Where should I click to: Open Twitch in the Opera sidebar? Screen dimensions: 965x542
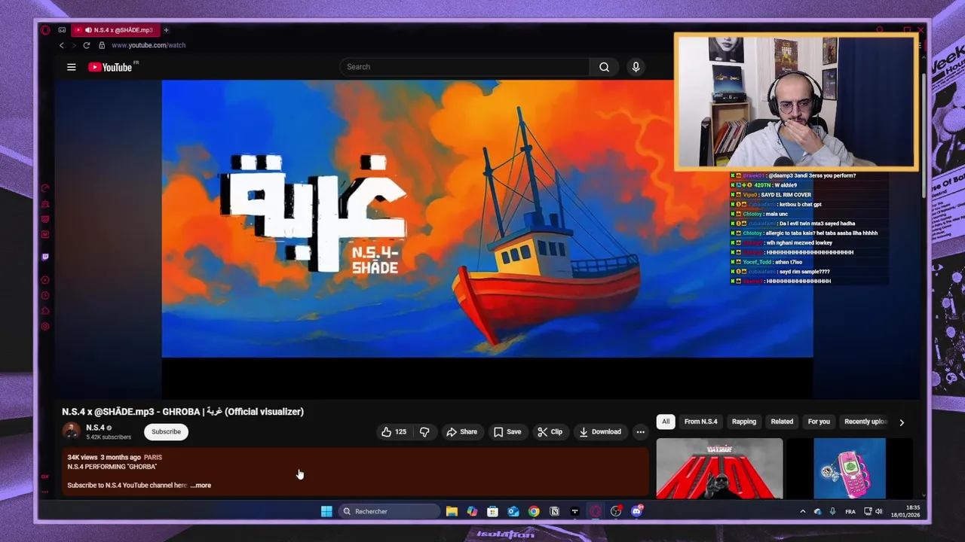[x=45, y=257]
